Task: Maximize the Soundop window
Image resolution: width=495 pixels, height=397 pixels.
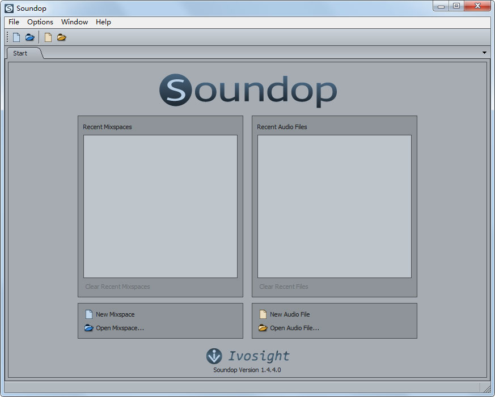Action: [x=456, y=6]
